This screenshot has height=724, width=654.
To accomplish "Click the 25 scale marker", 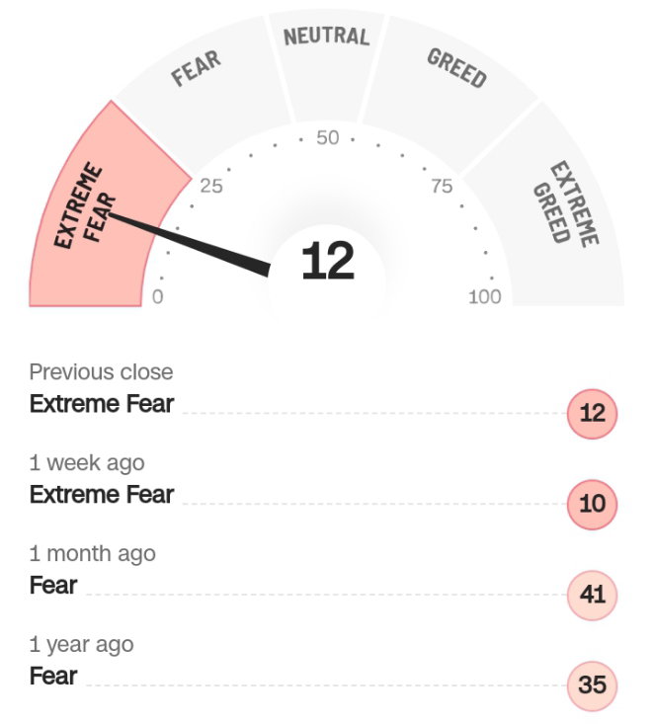I will click(211, 186).
